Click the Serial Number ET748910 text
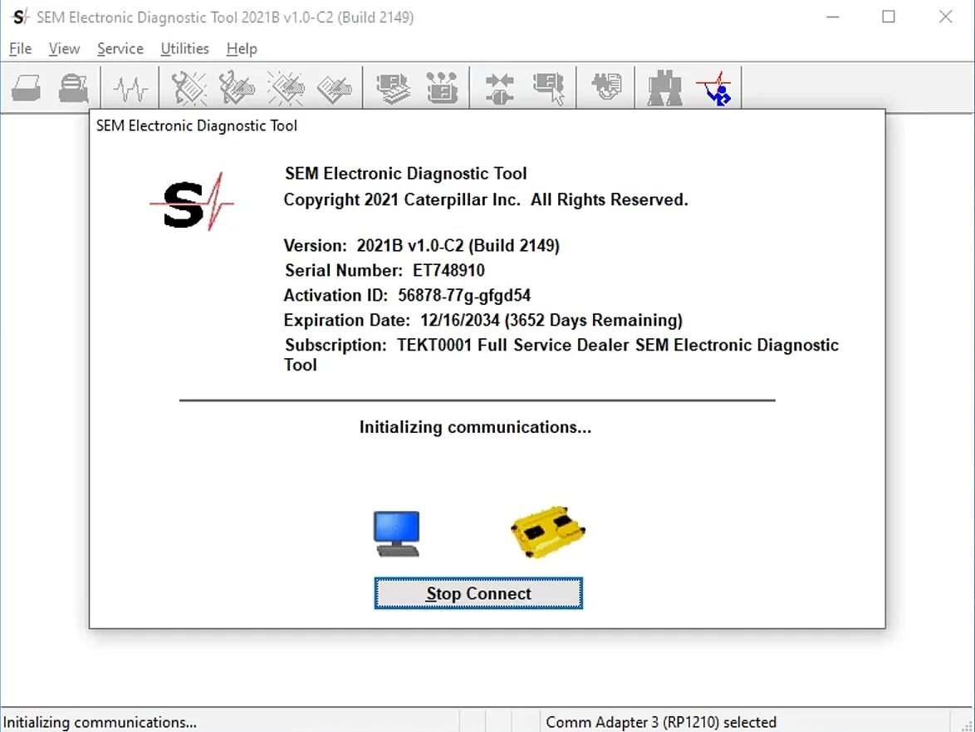This screenshot has height=732, width=975. coord(385,271)
